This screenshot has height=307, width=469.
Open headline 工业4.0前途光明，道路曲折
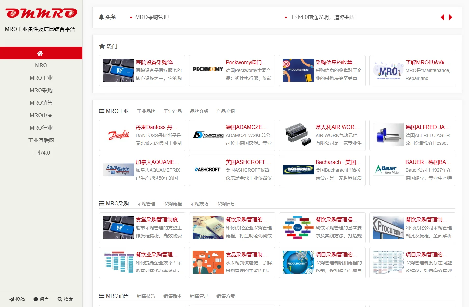(322, 17)
